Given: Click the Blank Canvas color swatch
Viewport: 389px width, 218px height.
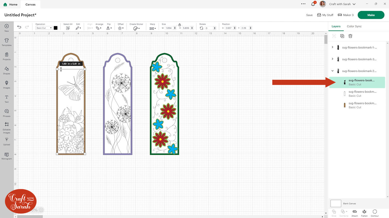Looking at the screenshot, I should [x=336, y=203].
